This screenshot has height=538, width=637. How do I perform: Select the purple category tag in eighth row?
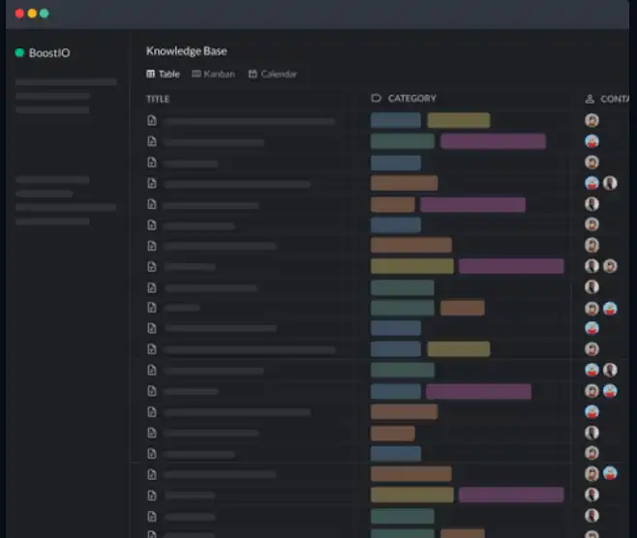coord(511,266)
